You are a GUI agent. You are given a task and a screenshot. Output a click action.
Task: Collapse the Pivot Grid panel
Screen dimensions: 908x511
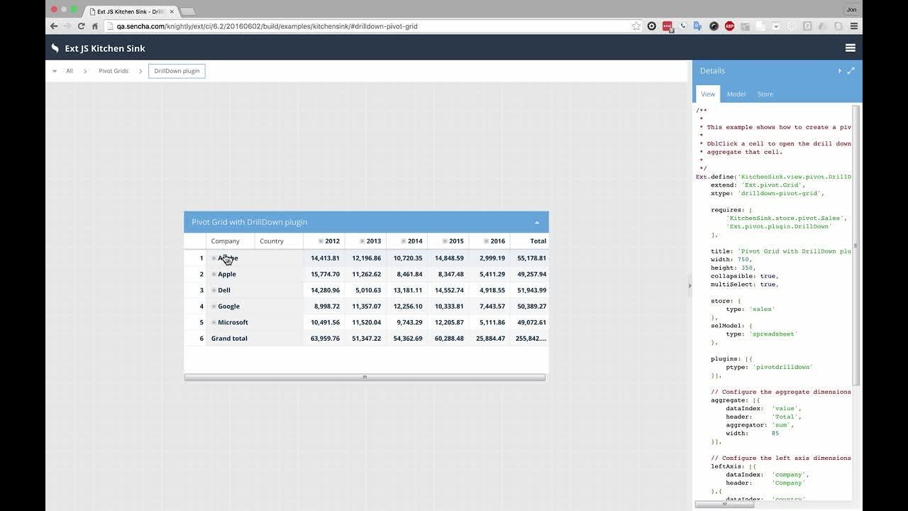click(x=537, y=222)
